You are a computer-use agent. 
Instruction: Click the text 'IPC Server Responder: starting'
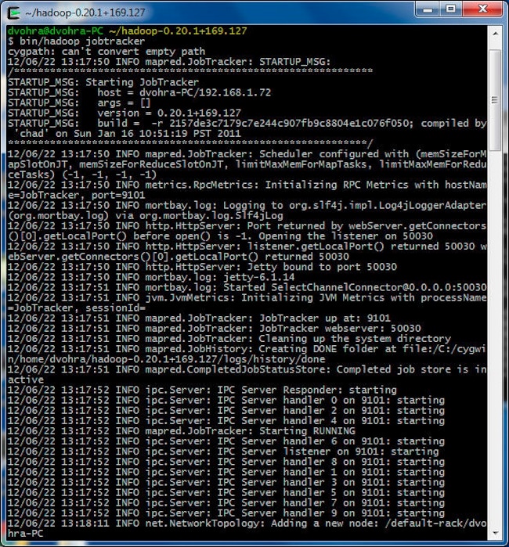pyautogui.click(x=307, y=390)
